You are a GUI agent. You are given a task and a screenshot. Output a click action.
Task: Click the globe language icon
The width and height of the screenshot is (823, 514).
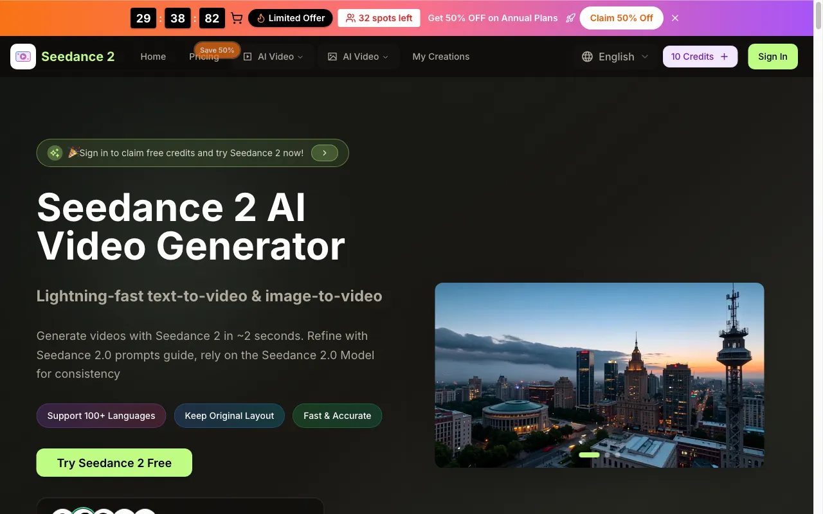(587, 57)
